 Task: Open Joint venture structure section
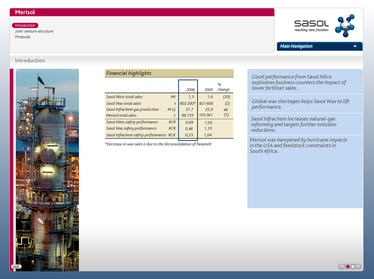[x=34, y=31]
